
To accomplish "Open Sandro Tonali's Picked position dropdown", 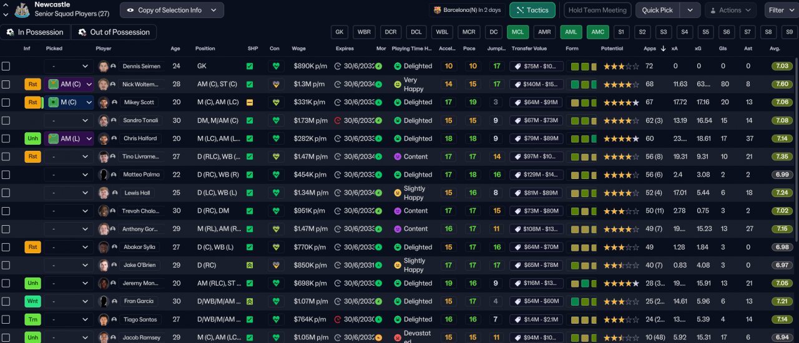I will [x=69, y=120].
